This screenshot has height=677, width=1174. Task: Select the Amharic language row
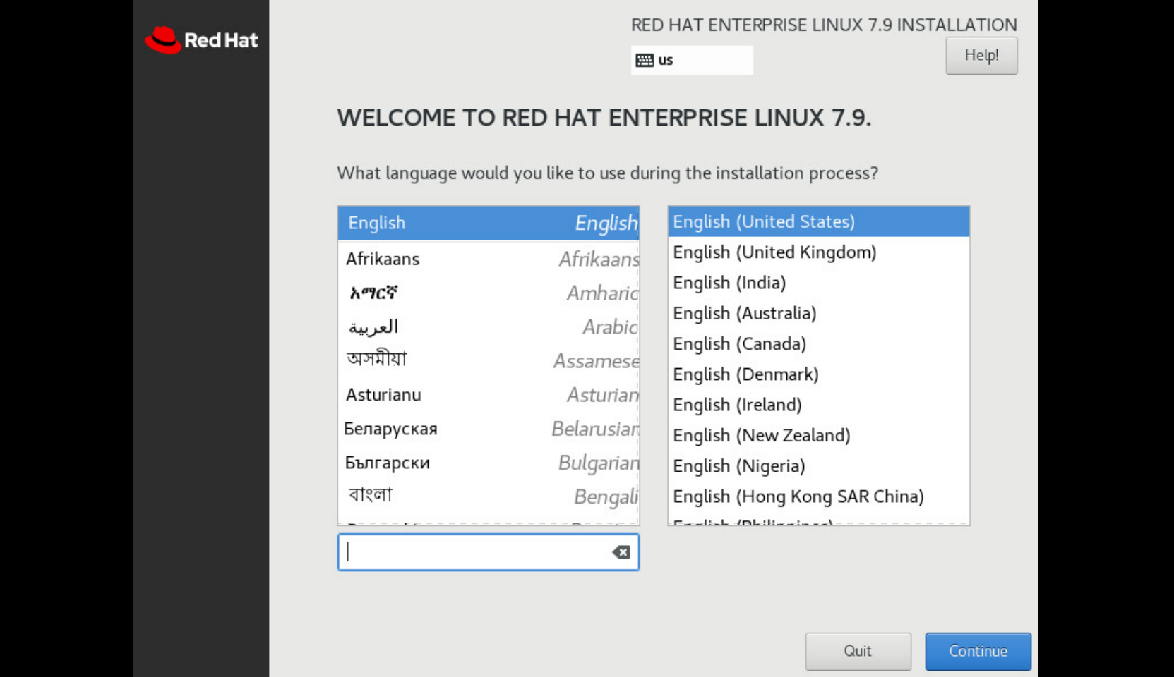click(489, 293)
